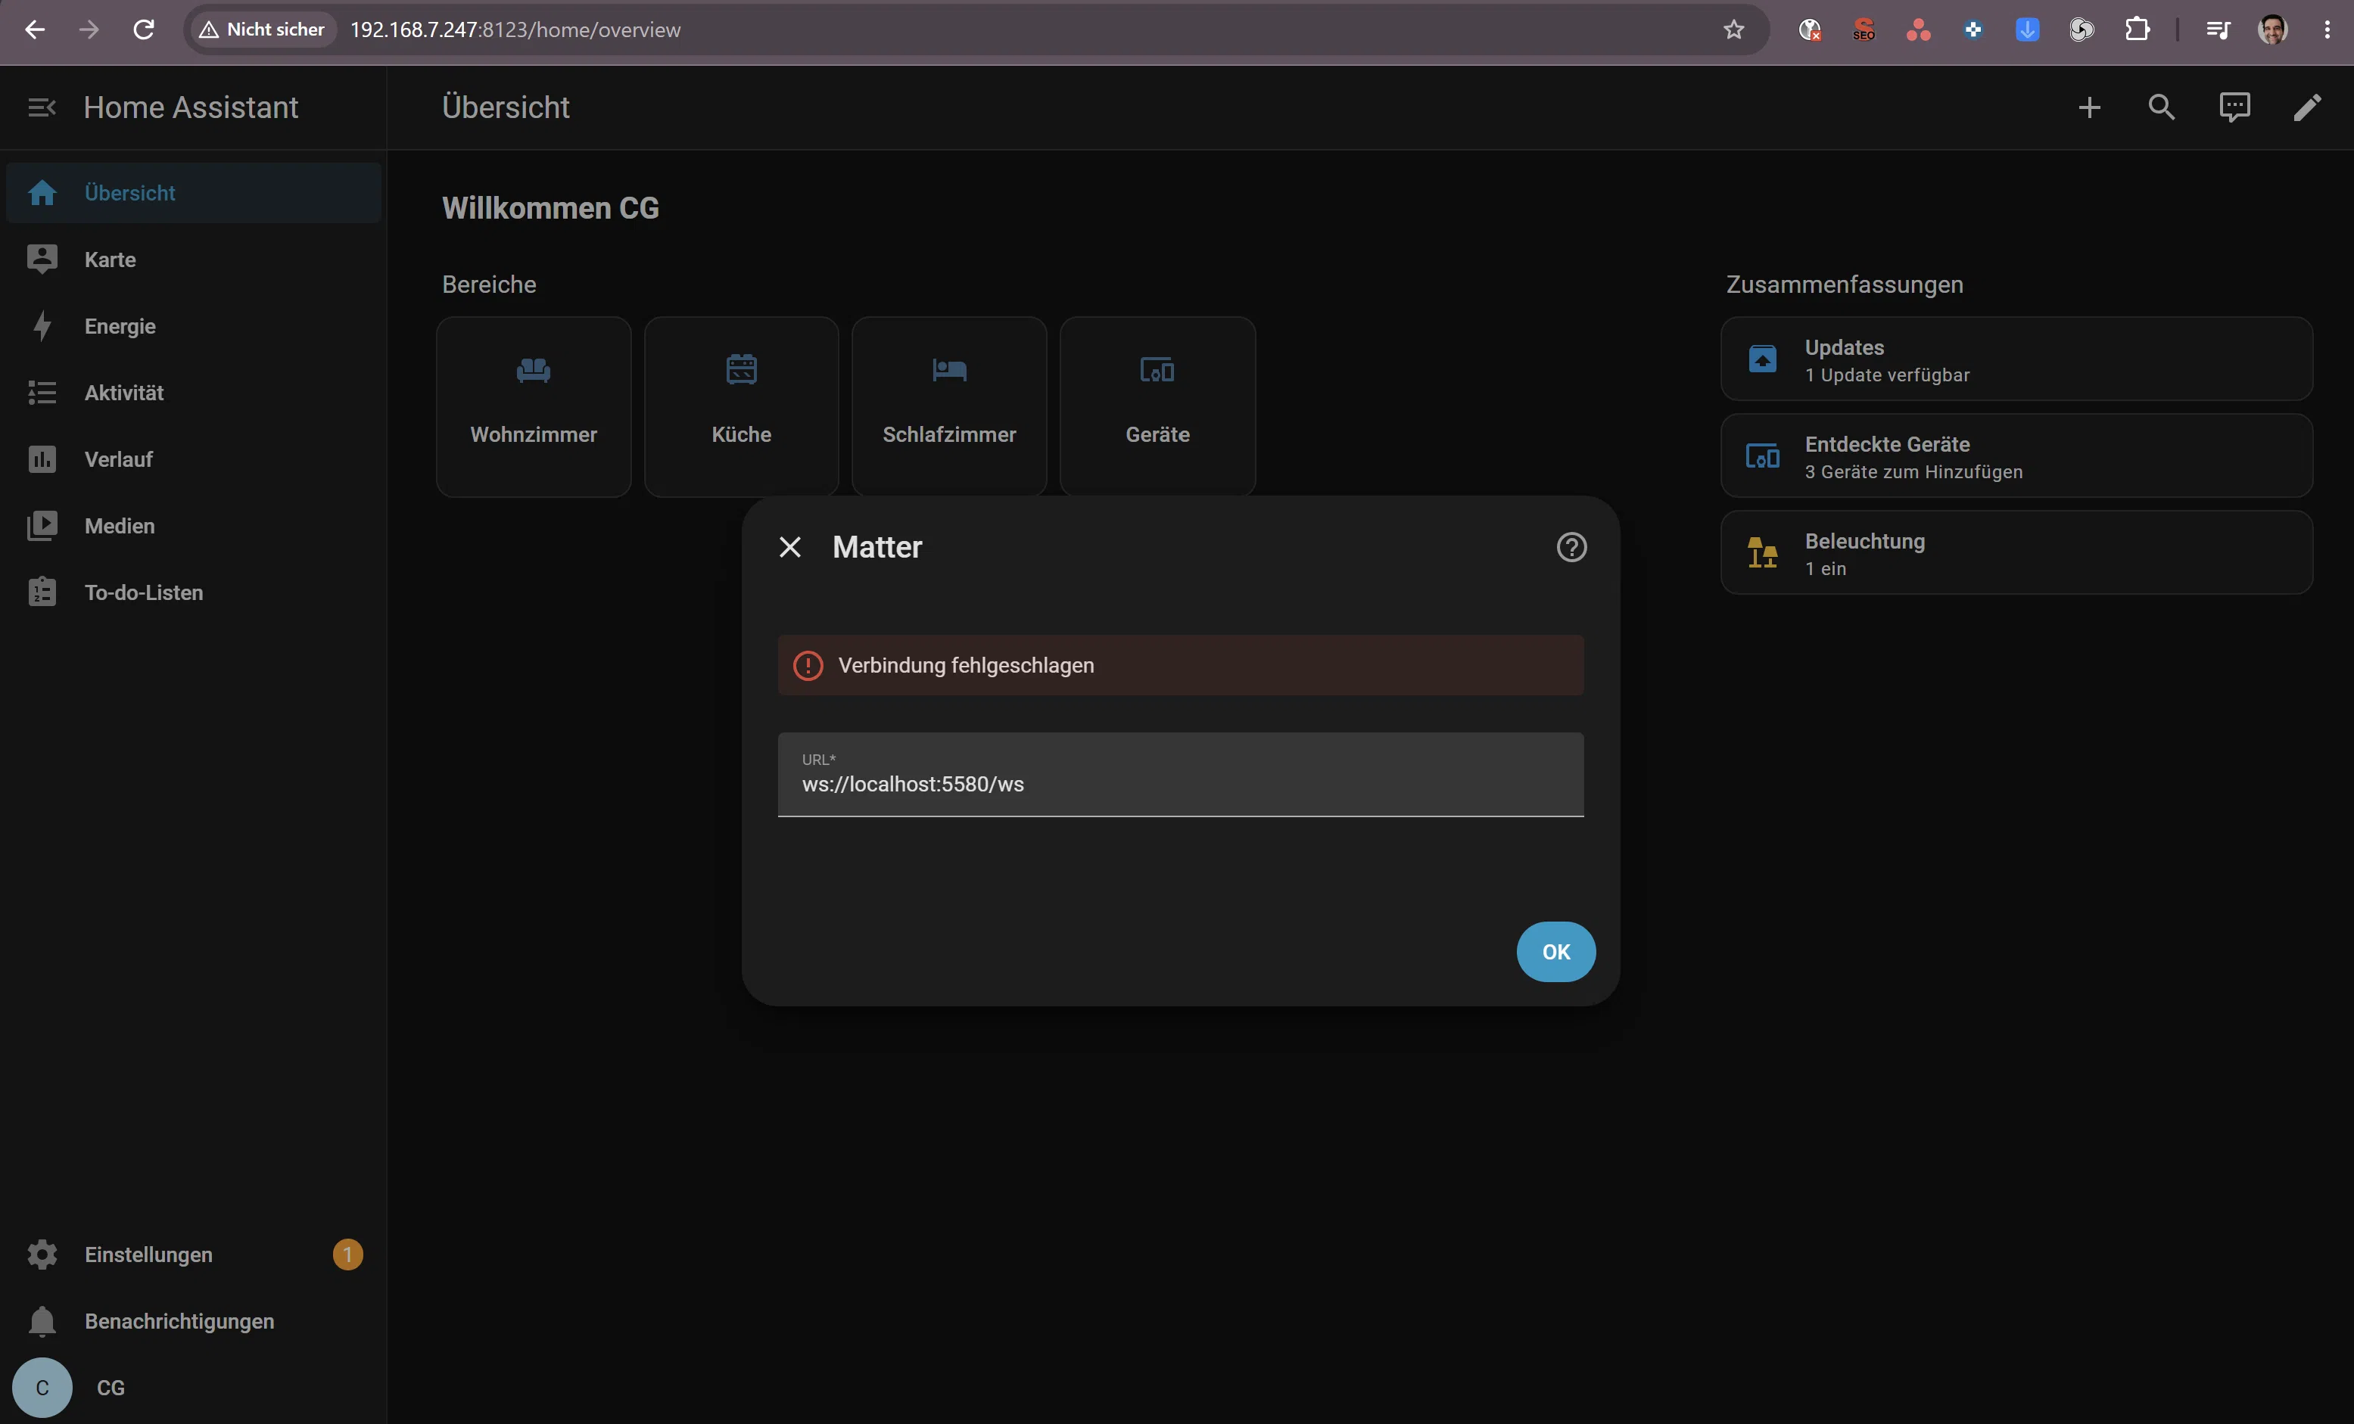2354x1424 pixels.
Task: Click the browser forward arrow
Action: pos(90,30)
